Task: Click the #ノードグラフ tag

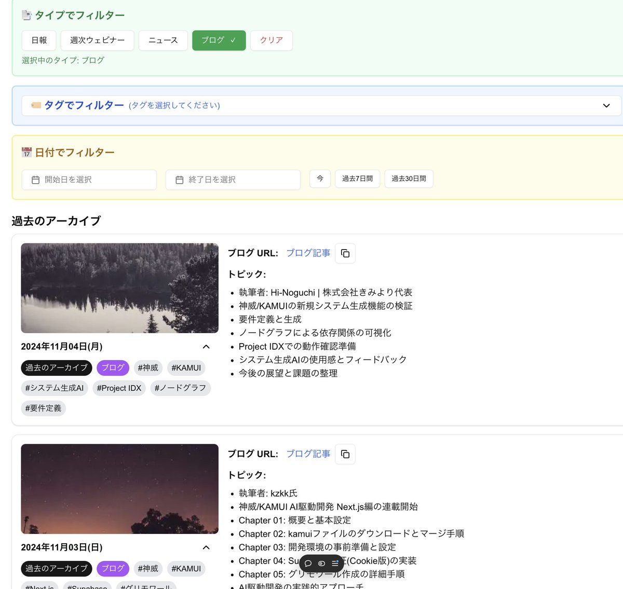Action: [180, 388]
